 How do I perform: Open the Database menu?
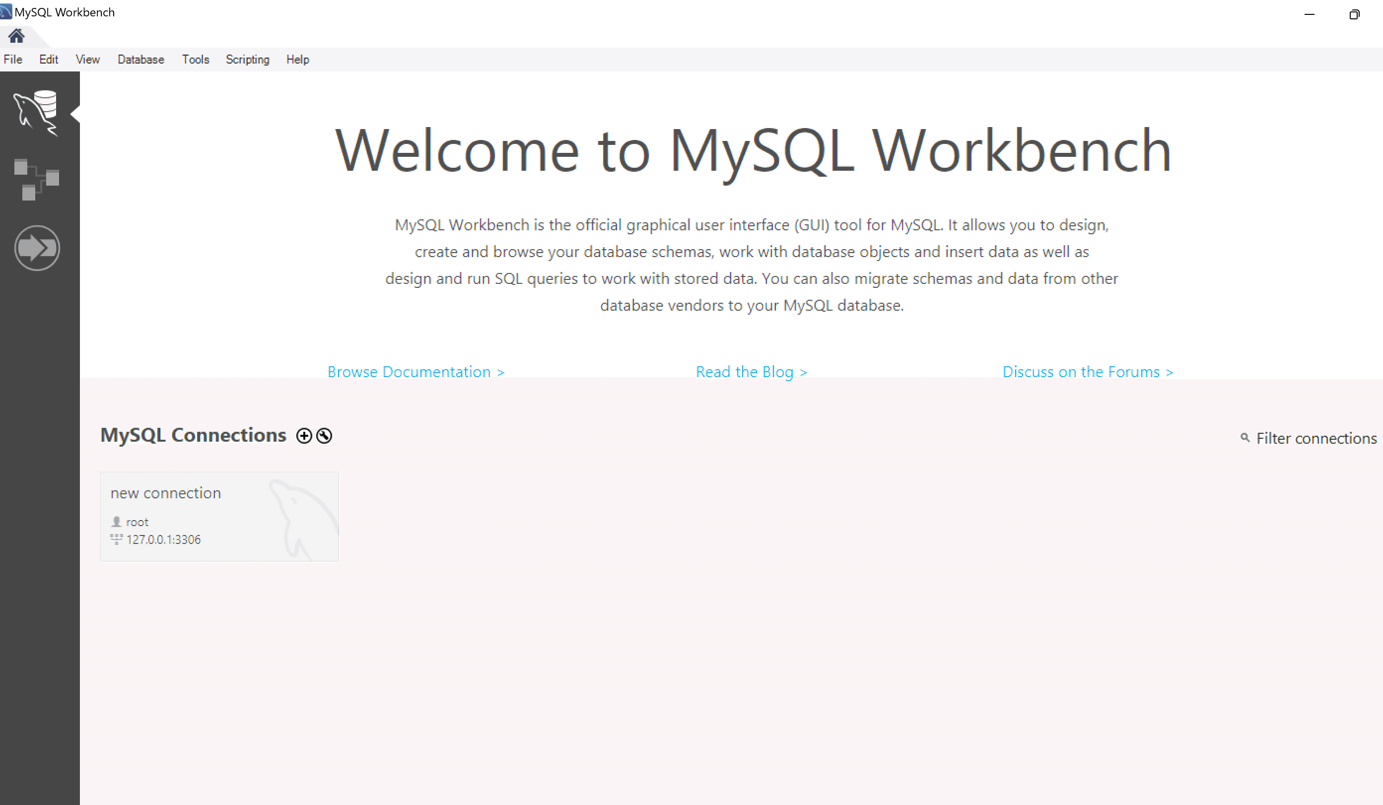click(x=140, y=59)
